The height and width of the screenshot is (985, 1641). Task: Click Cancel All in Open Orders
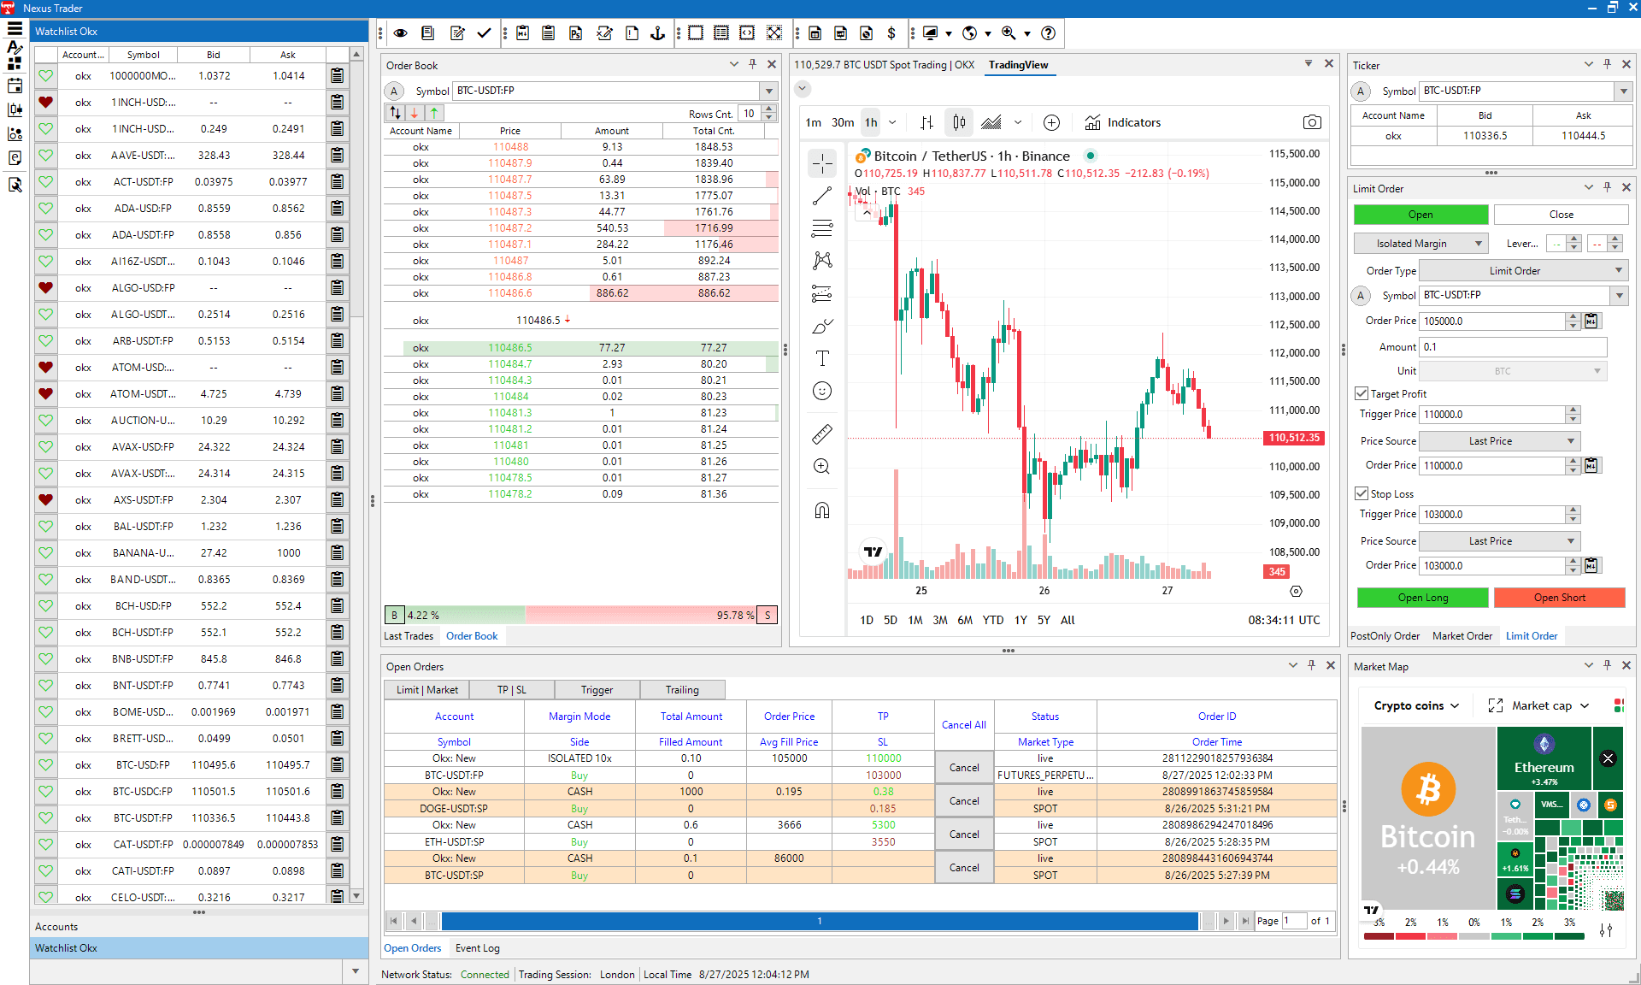963,724
